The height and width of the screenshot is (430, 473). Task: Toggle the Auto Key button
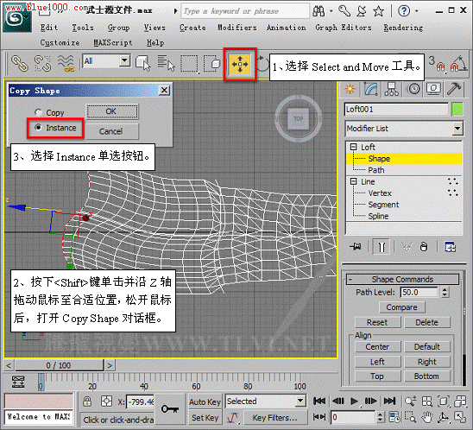pyautogui.click(x=205, y=402)
